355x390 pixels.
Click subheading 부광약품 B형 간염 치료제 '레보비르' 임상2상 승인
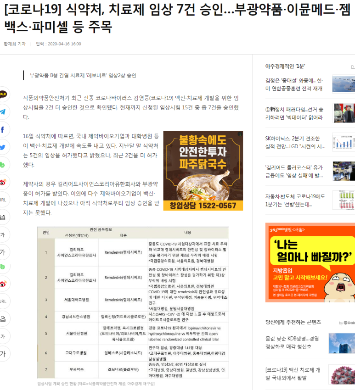coord(83,75)
